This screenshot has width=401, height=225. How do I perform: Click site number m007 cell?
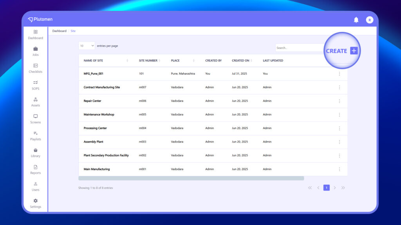143,87
